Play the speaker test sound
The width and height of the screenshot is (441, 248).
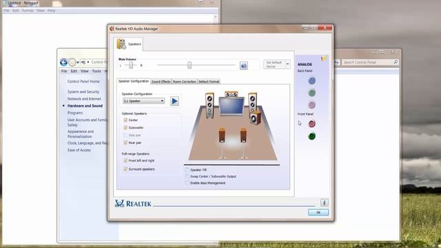(174, 101)
